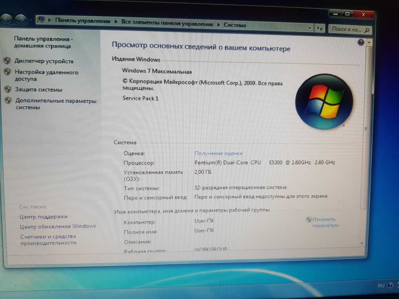Image resolution: width=399 pixels, height=299 pixels.
Task: Click 'Service Pack 1' text
Action: (x=141, y=98)
